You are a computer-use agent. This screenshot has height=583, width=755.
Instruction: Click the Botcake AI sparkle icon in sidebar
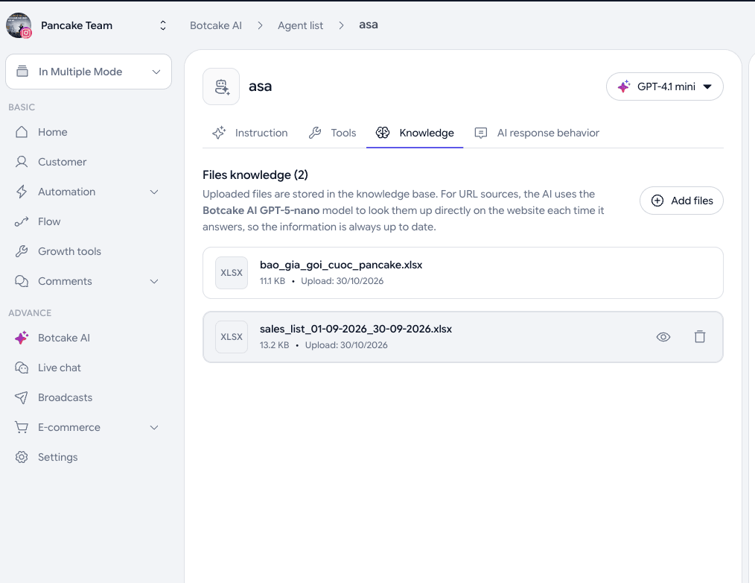[x=22, y=338]
